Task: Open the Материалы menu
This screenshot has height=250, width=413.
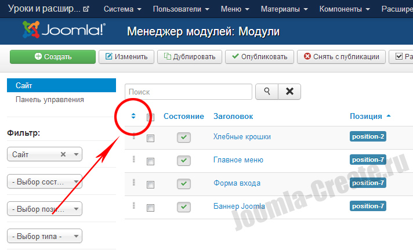Action: 284,9
